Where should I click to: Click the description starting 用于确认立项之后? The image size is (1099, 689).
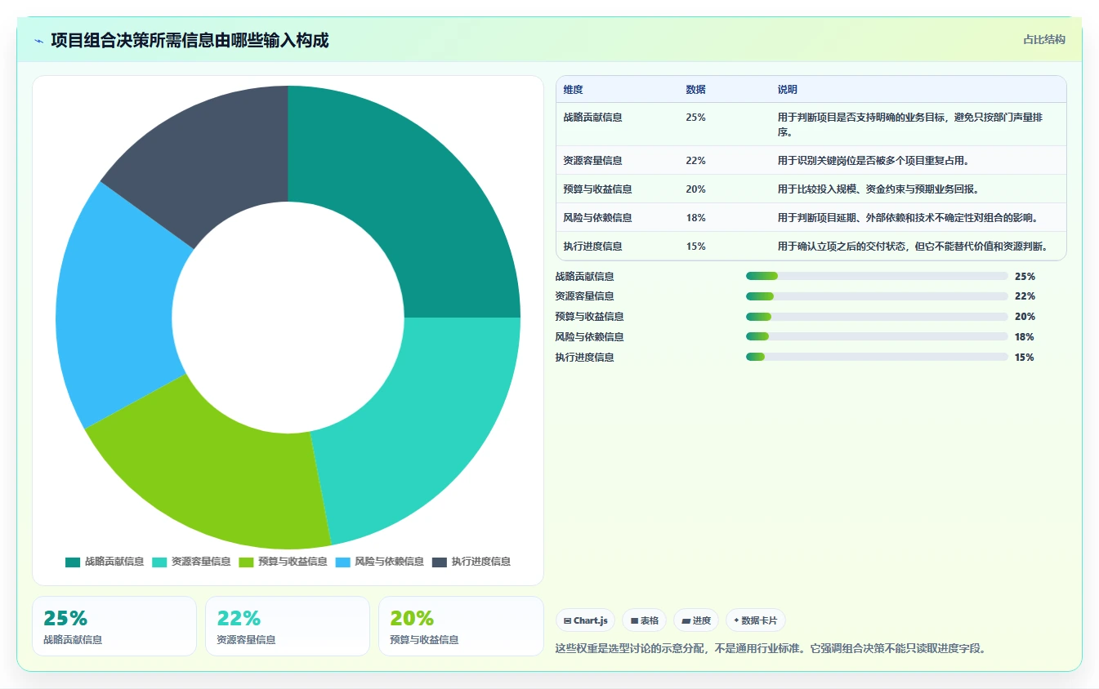tap(913, 247)
